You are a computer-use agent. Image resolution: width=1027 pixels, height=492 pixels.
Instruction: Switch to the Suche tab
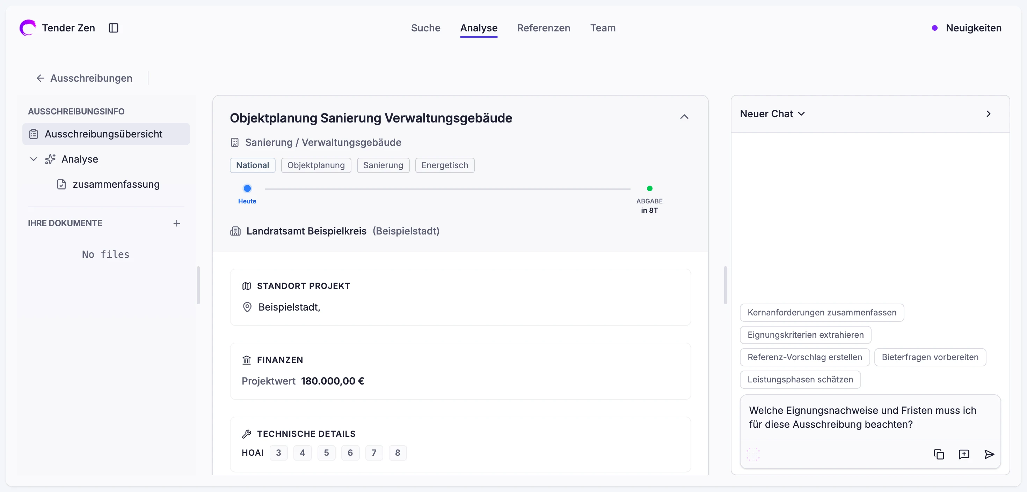[426, 28]
